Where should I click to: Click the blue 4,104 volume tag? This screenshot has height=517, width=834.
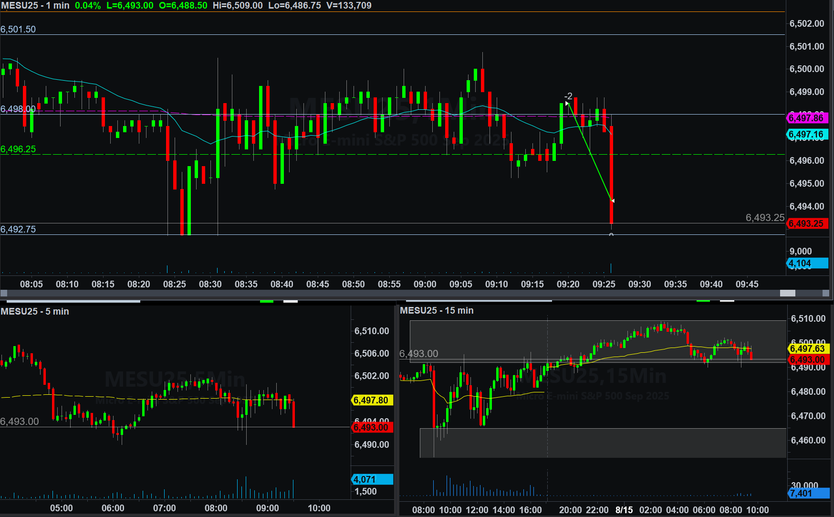coord(807,263)
